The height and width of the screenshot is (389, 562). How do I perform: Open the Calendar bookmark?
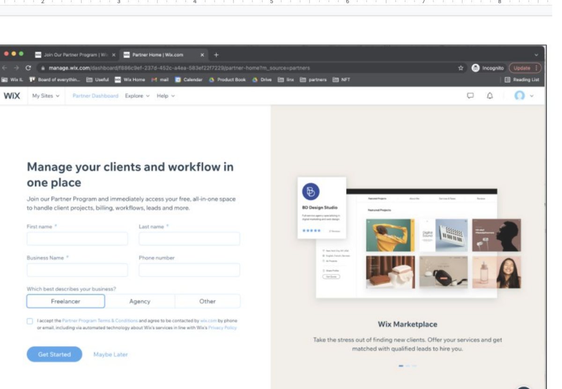[189, 80]
